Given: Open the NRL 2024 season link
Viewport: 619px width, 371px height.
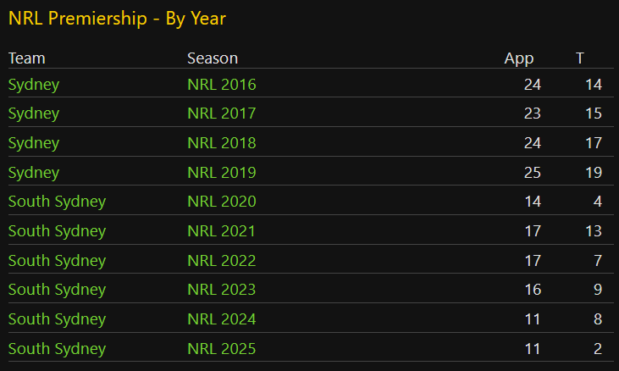Looking at the screenshot, I should pos(222,318).
